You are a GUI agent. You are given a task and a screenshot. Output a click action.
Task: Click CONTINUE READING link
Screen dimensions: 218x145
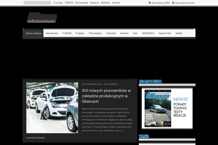click(36, 138)
